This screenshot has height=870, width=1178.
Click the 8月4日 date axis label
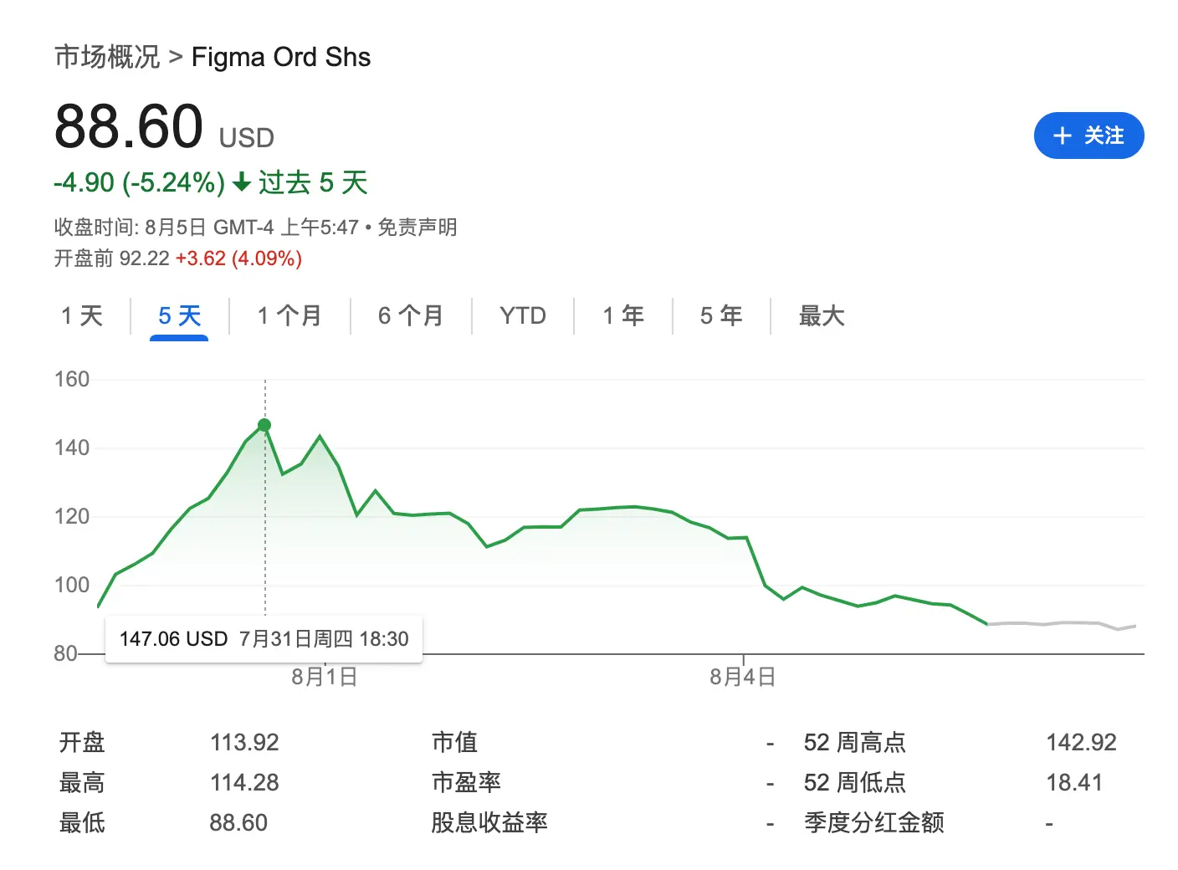(x=742, y=677)
